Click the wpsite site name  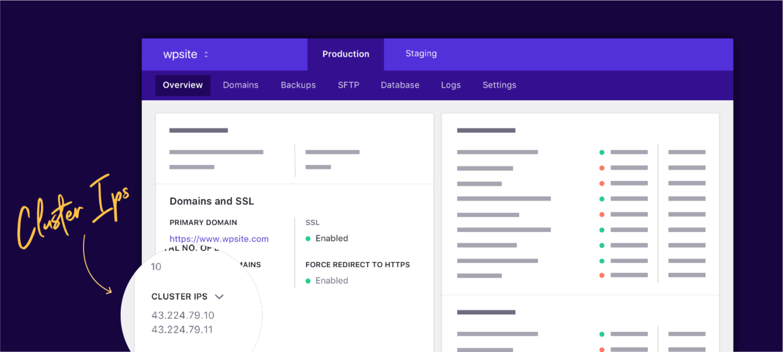point(180,54)
